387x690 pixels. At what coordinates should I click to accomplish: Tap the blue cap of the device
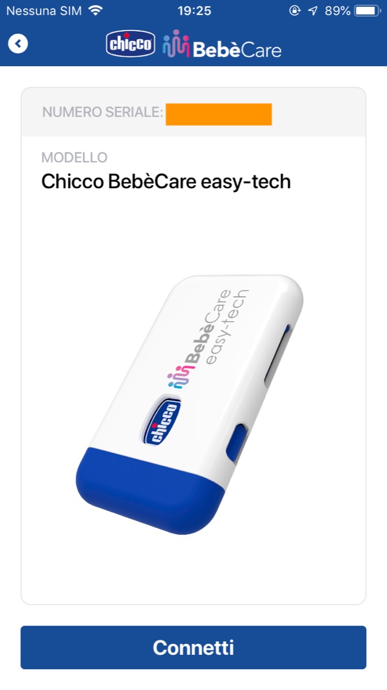click(x=146, y=490)
